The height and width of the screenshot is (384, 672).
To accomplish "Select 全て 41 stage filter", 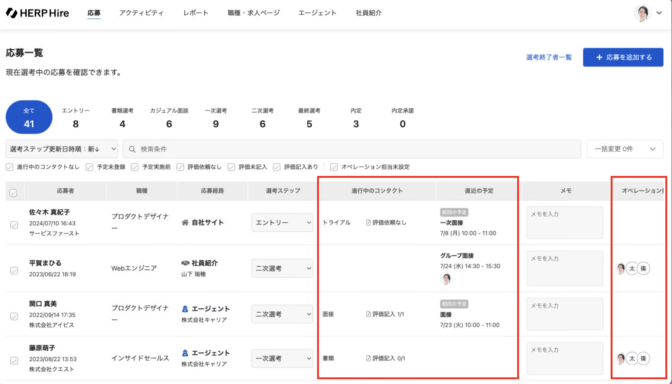I will (29, 117).
